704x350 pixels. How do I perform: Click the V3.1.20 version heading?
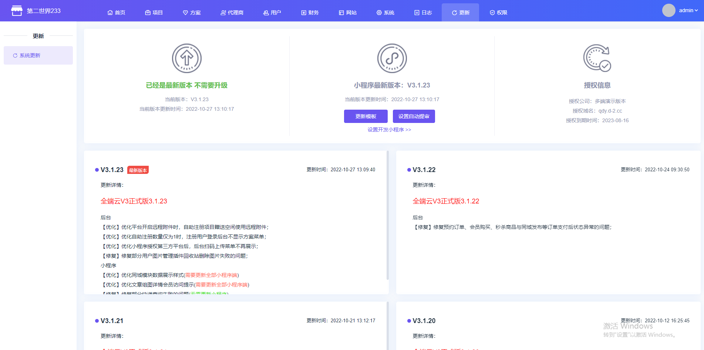click(424, 321)
